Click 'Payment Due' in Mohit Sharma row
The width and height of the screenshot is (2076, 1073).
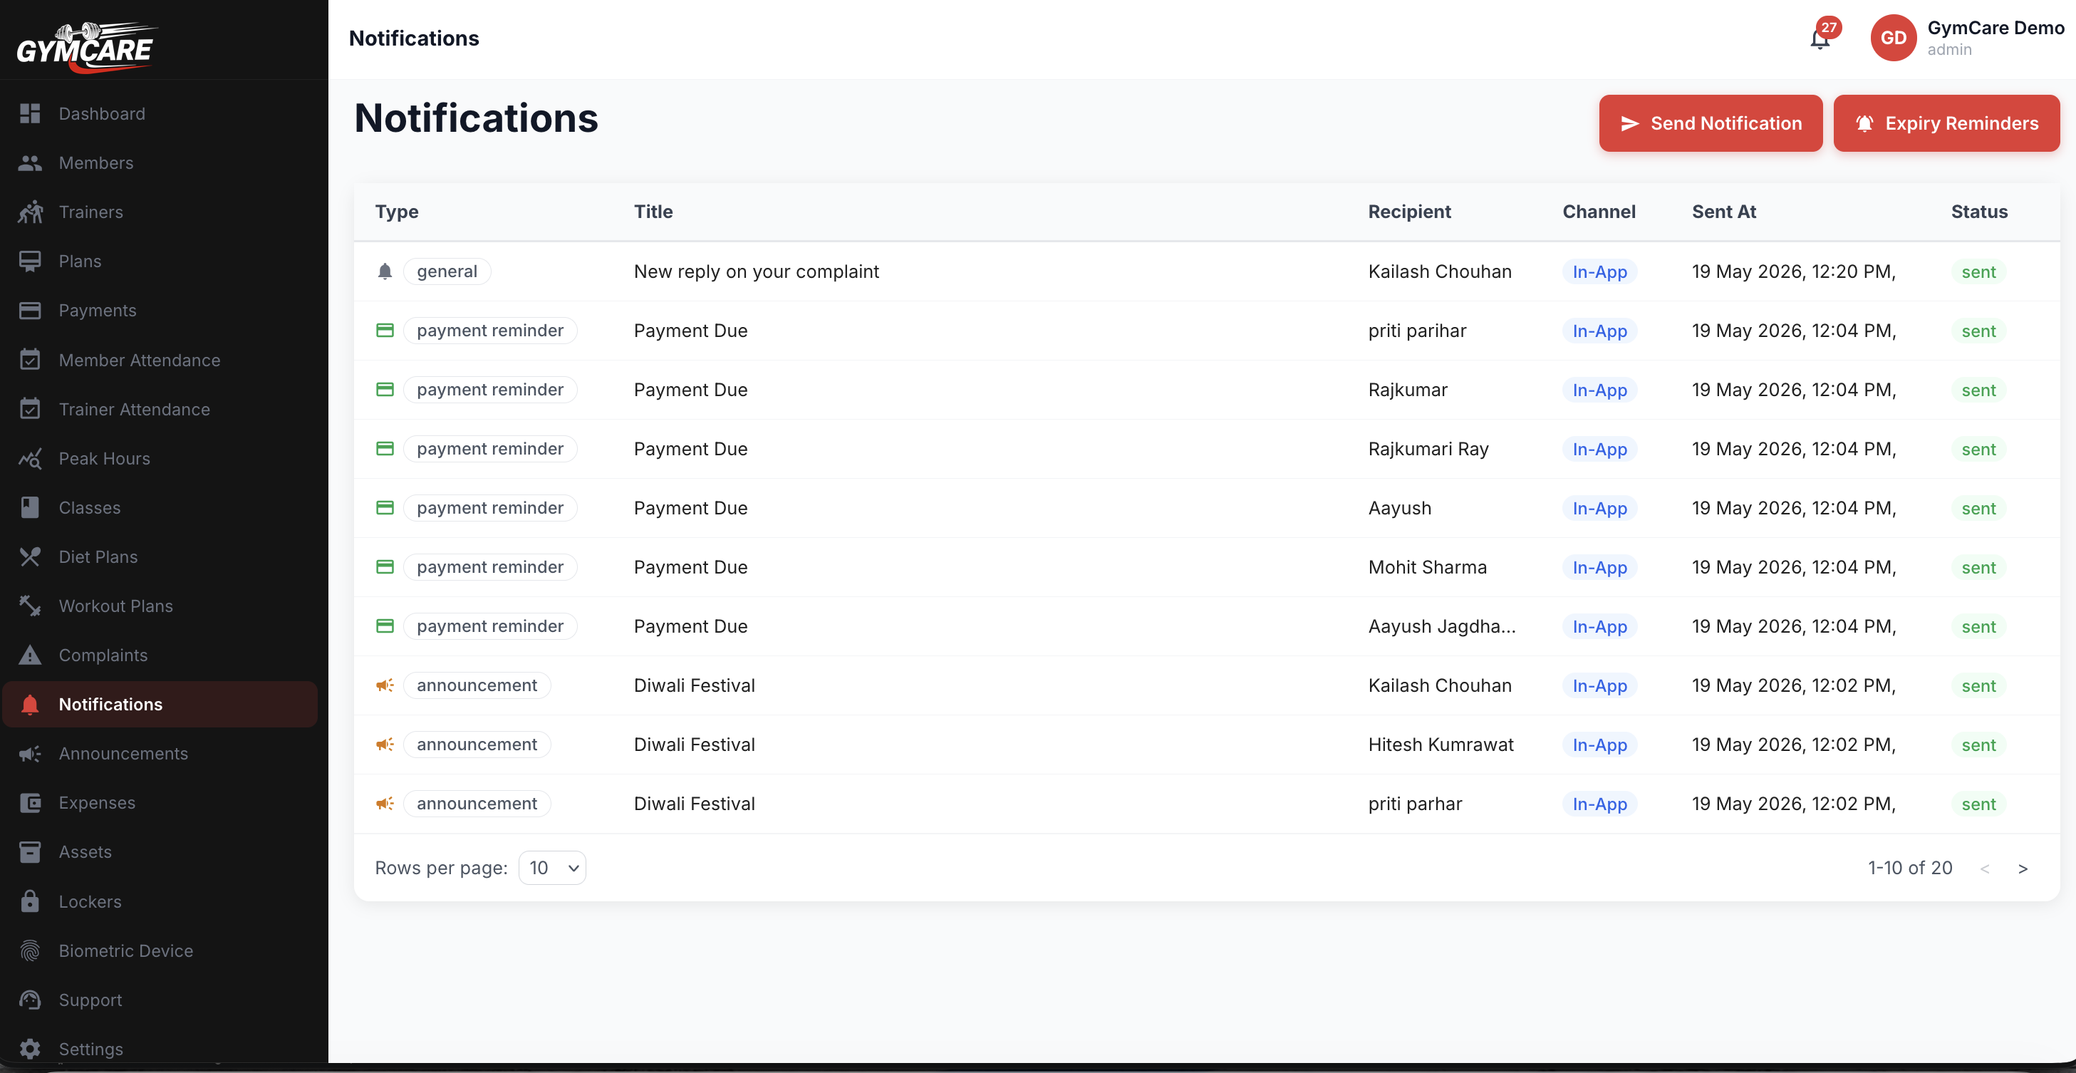tap(690, 568)
